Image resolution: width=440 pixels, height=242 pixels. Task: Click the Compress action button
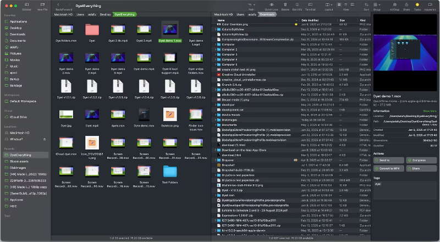tap(422, 160)
